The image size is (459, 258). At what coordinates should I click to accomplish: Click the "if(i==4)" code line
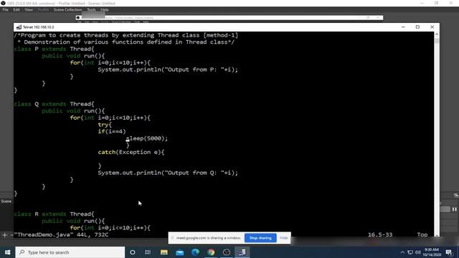click(x=112, y=131)
